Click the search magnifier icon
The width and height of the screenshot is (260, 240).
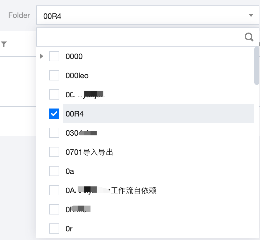(x=249, y=37)
